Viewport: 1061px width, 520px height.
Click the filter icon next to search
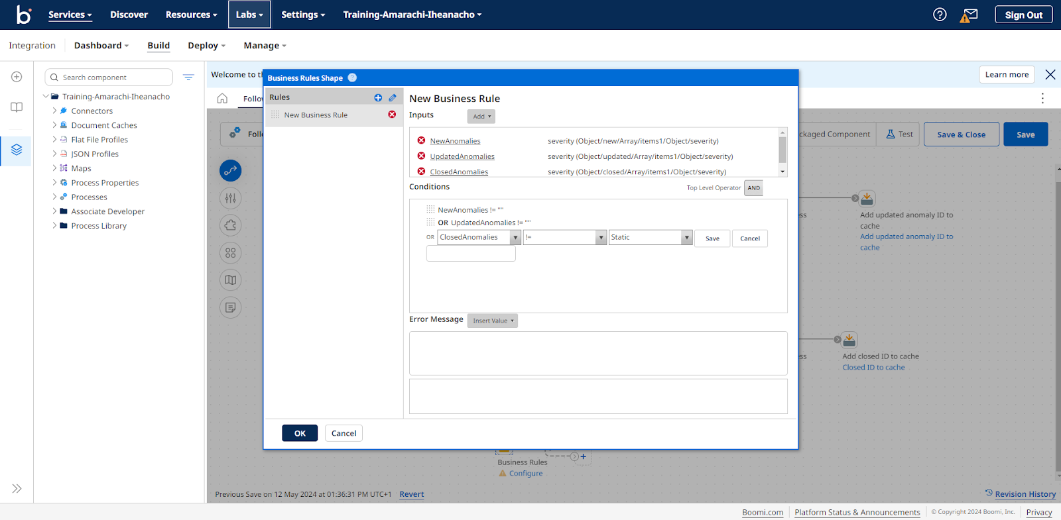point(188,78)
